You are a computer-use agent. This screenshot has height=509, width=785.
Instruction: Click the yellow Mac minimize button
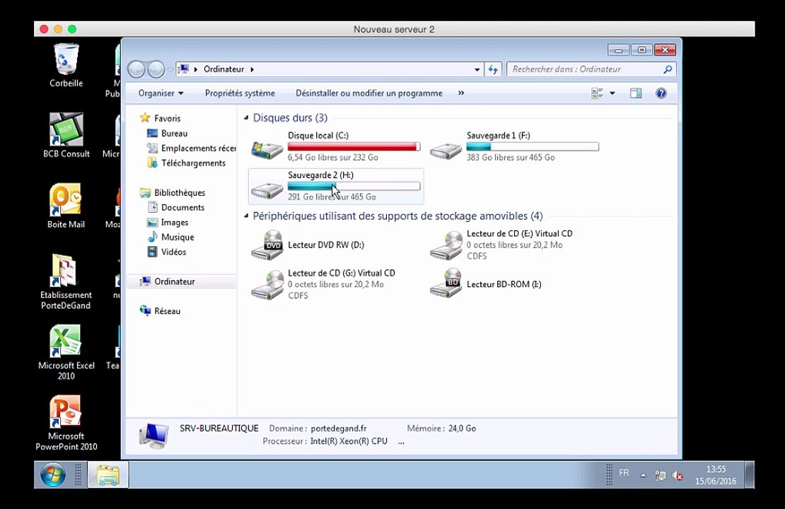[x=58, y=29]
